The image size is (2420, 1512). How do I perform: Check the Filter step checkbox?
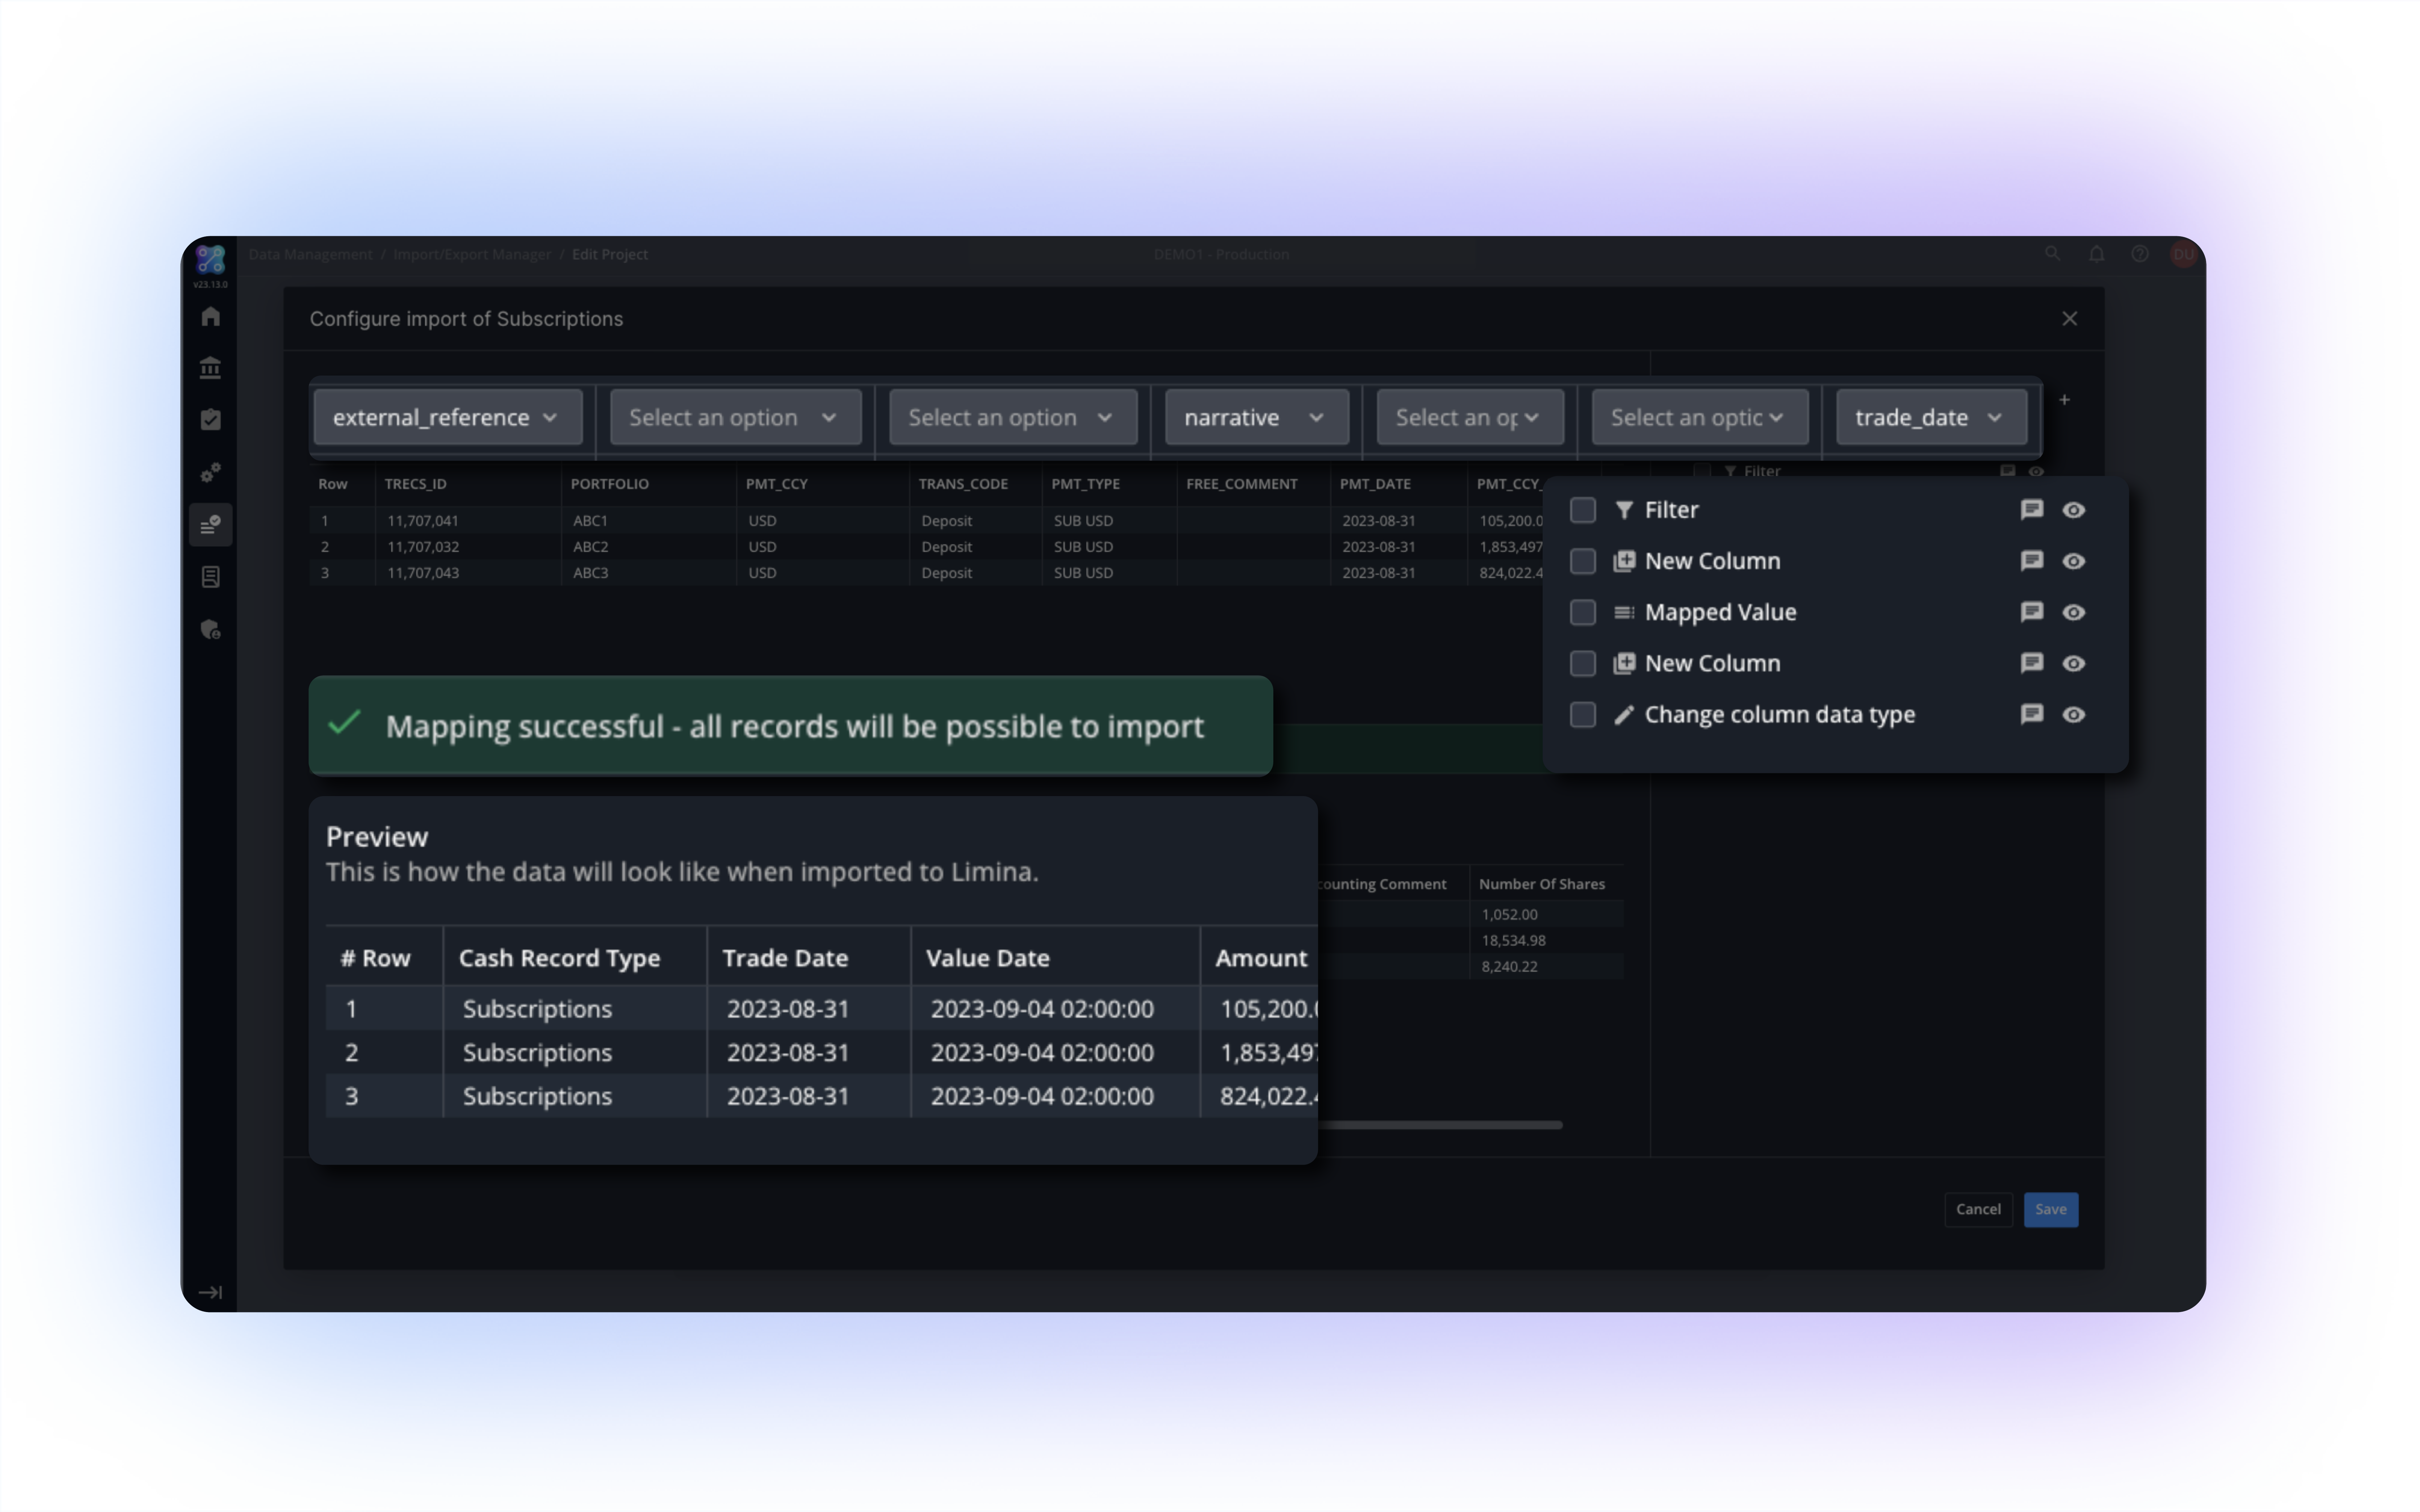coord(1583,510)
